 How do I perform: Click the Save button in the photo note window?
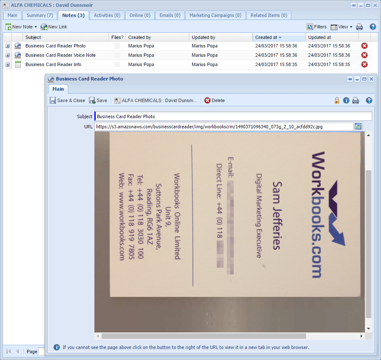(x=98, y=100)
